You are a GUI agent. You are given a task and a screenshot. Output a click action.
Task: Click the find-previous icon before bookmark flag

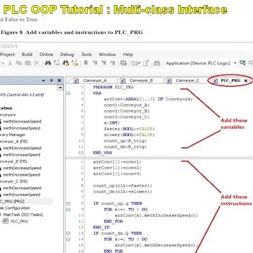click(x=75, y=63)
